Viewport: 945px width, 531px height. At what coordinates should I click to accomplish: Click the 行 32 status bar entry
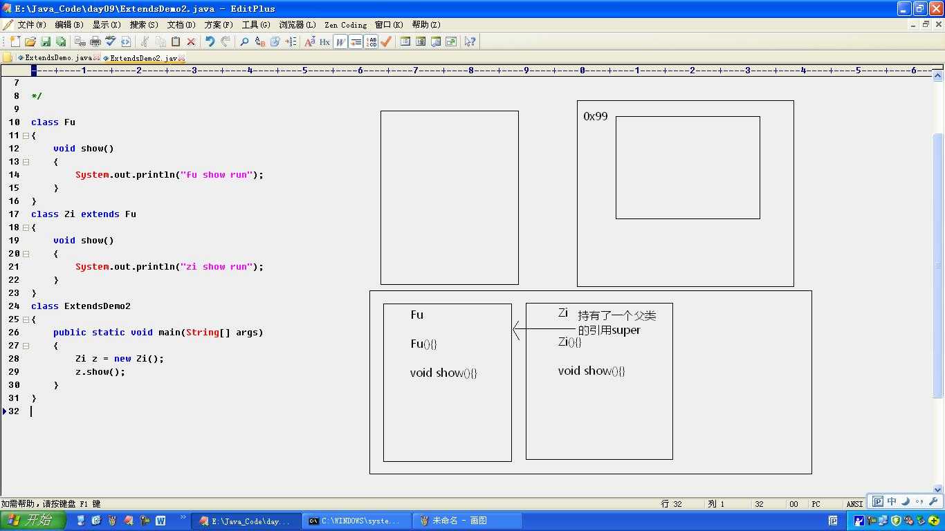(x=672, y=504)
